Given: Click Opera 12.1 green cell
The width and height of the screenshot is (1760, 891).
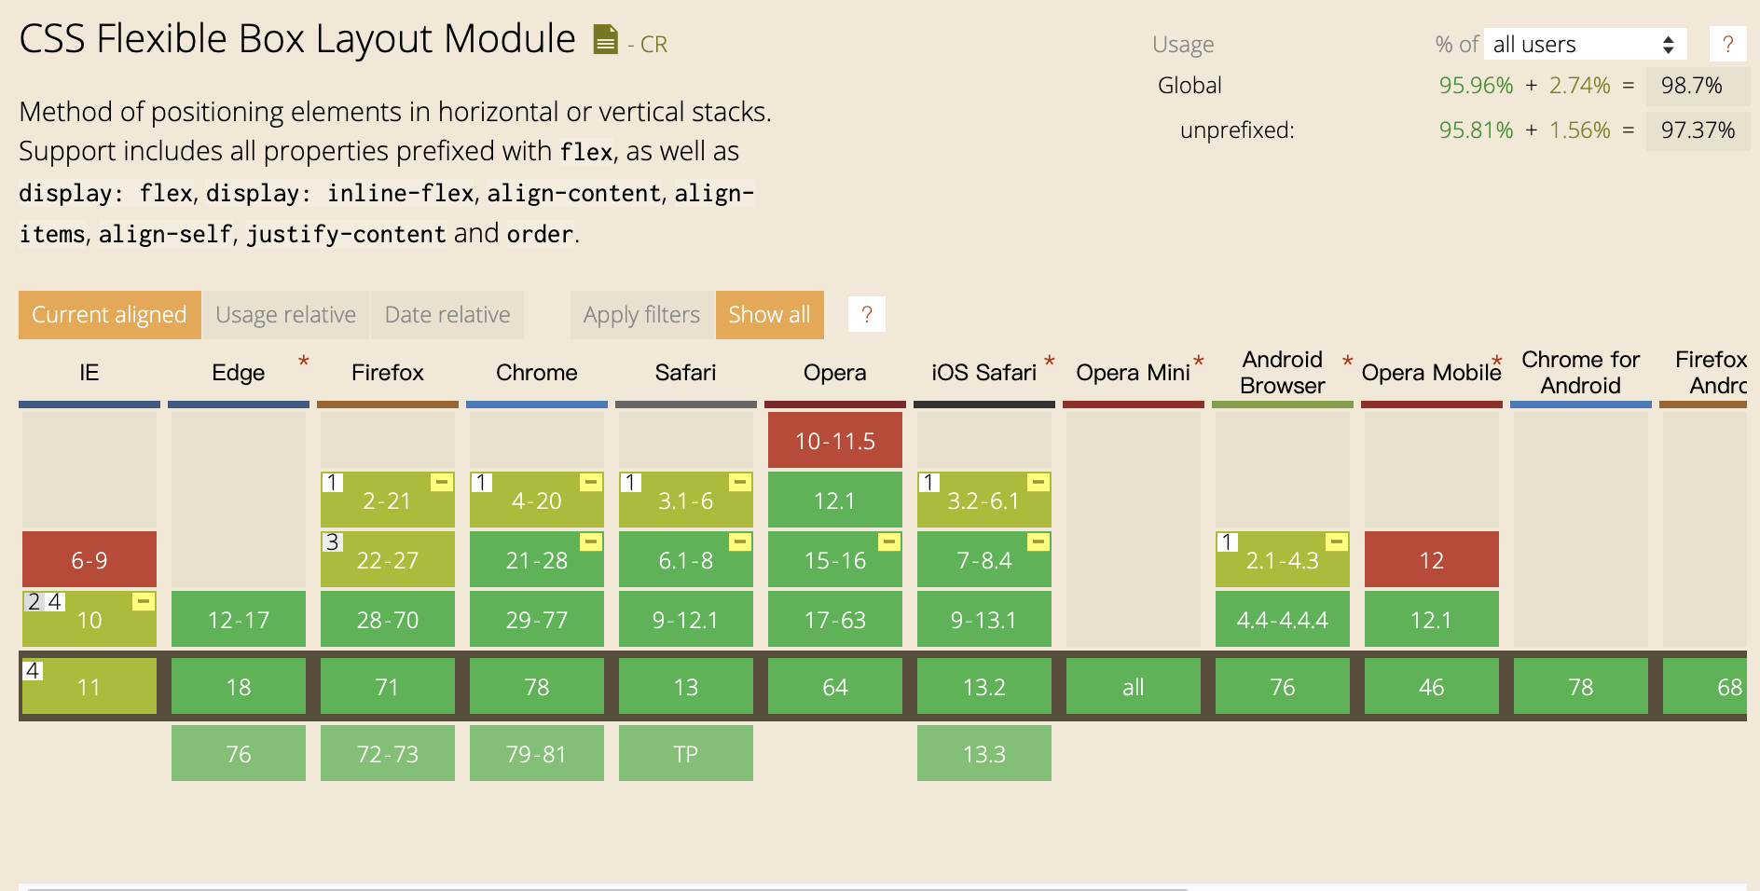Looking at the screenshot, I should pyautogui.click(x=835, y=500).
